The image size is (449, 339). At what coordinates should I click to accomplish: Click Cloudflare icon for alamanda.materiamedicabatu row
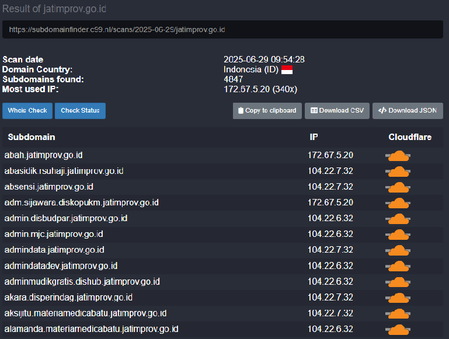pyautogui.click(x=398, y=330)
